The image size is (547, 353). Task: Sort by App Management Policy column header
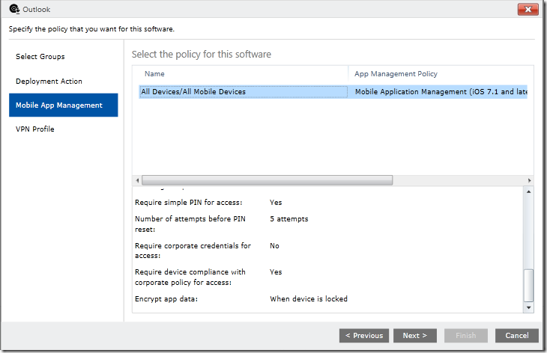coord(396,74)
